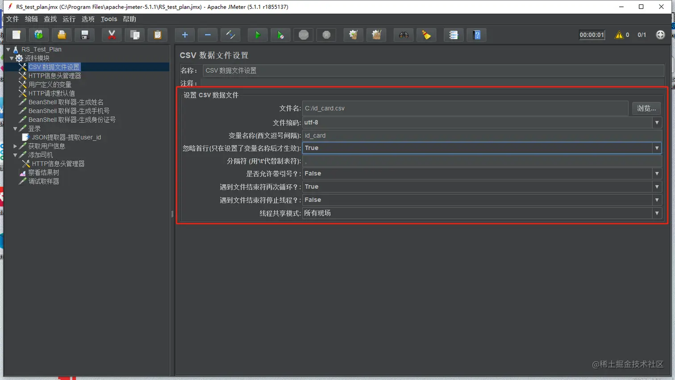Screen dimensions: 675x380
Task: Select BeanShell 取样器-生成姓名
Action: [x=66, y=102]
